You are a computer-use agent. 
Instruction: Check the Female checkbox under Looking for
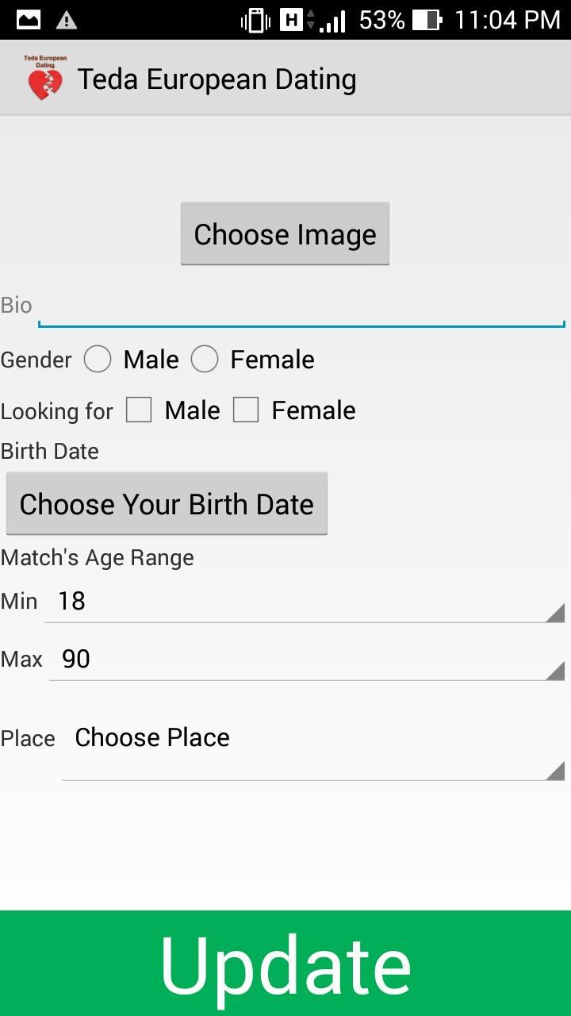pyautogui.click(x=247, y=410)
